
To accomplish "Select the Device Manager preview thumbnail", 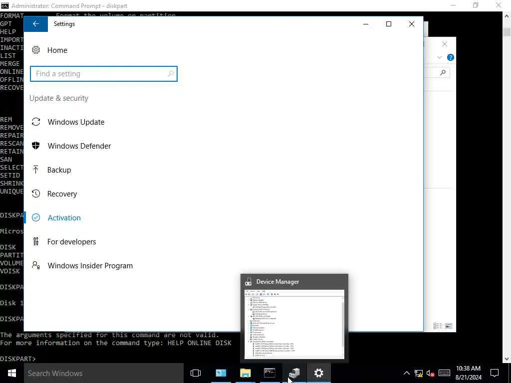I will (x=294, y=324).
